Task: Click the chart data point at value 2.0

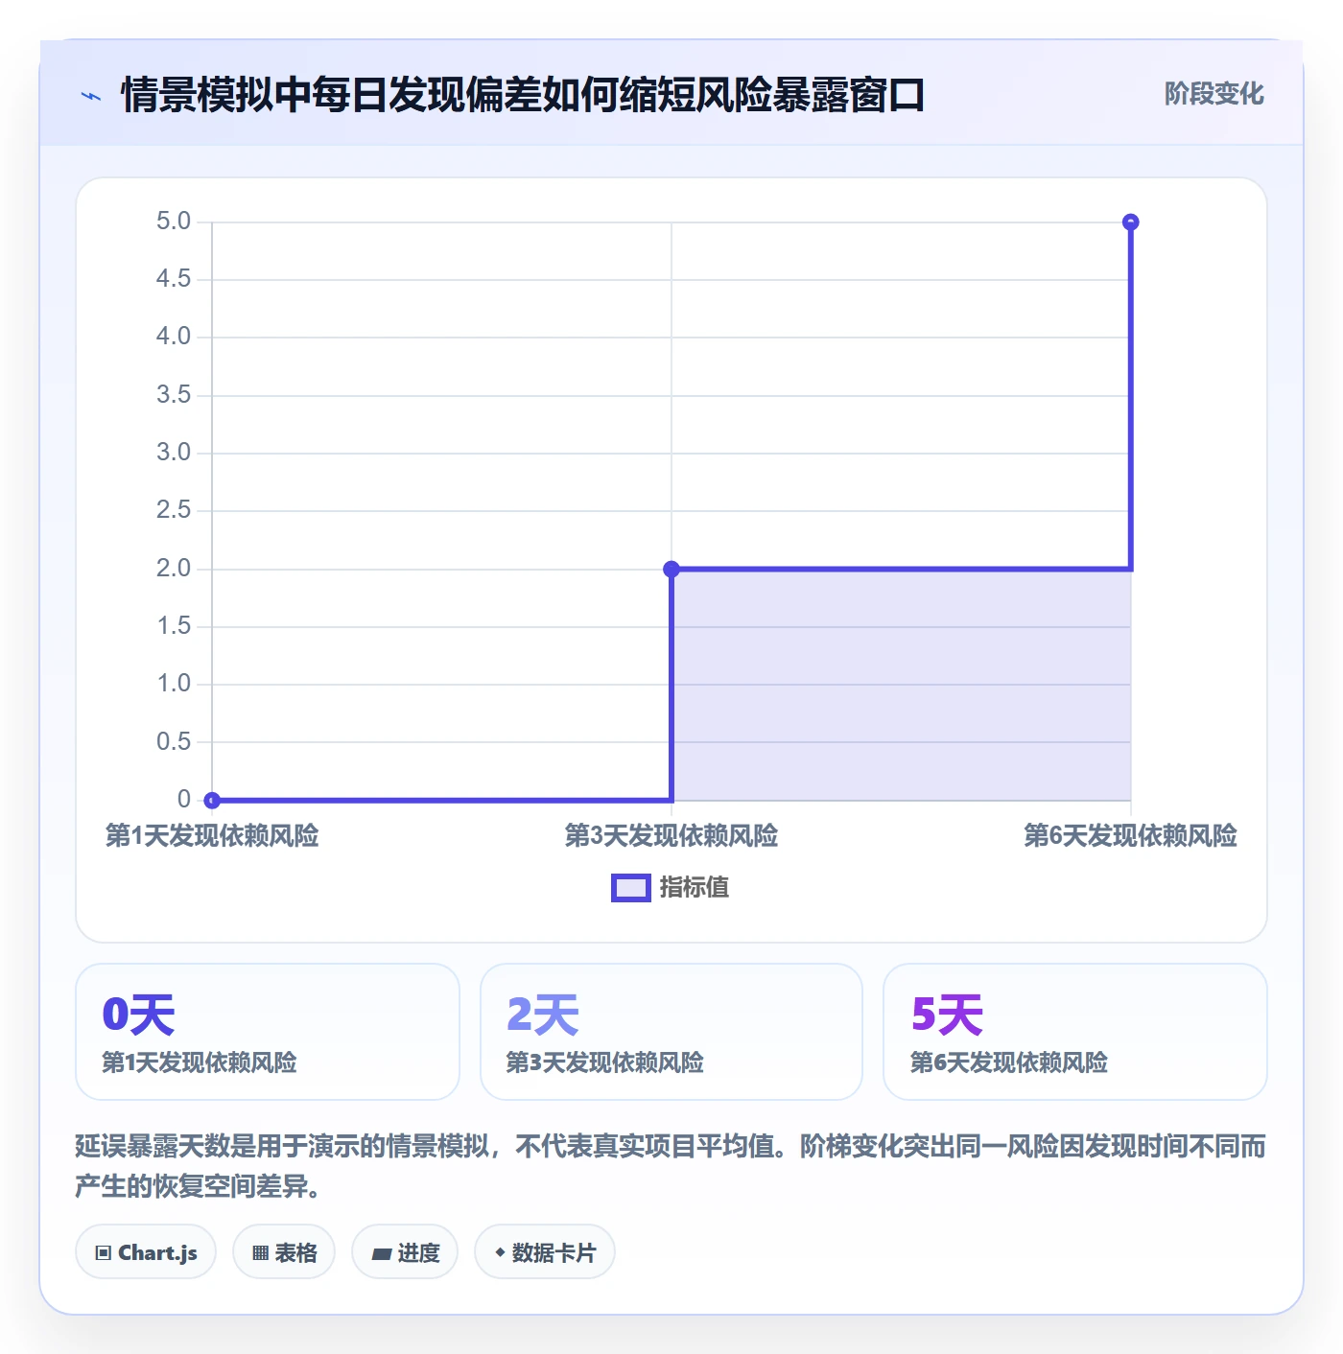Action: (671, 569)
